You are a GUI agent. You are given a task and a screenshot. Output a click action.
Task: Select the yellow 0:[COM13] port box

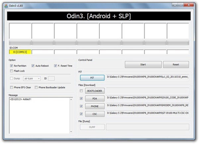[20, 52]
